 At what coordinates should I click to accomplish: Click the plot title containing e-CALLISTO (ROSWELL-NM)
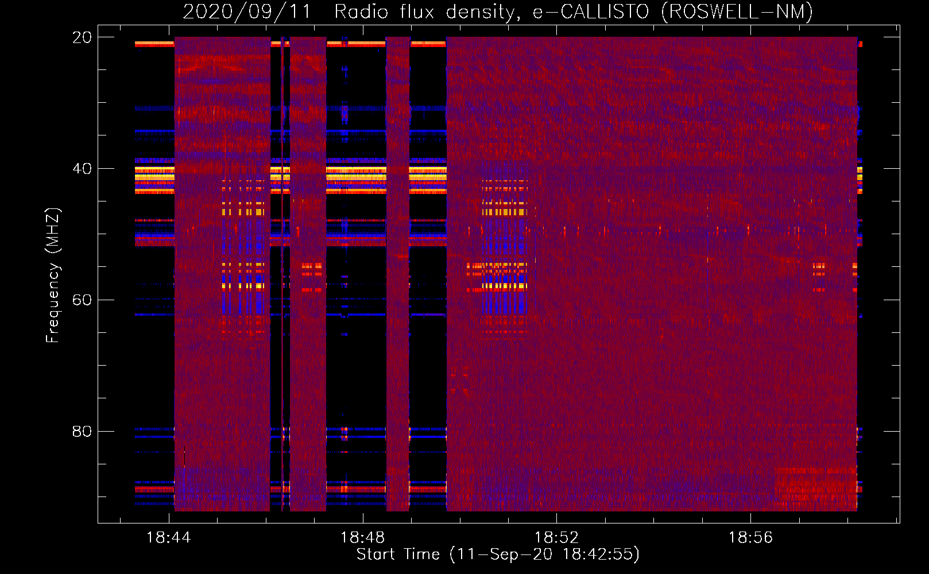coord(498,11)
